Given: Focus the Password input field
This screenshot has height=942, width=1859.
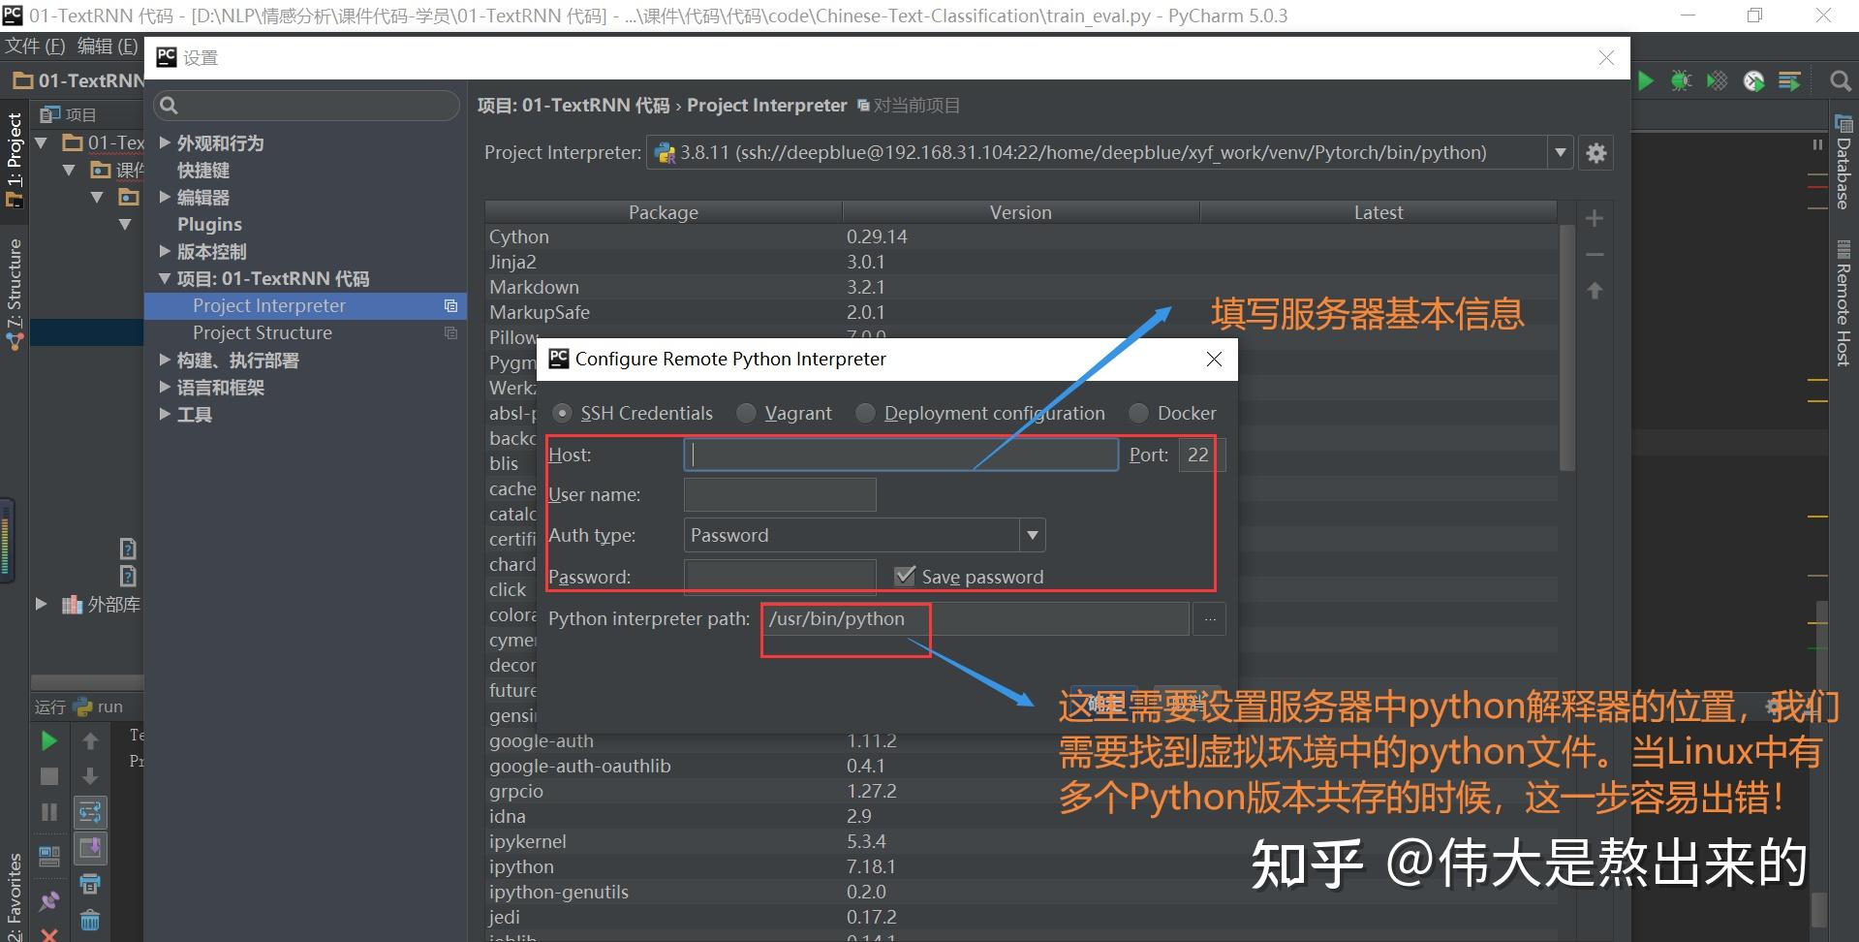Looking at the screenshot, I should [x=780, y=577].
